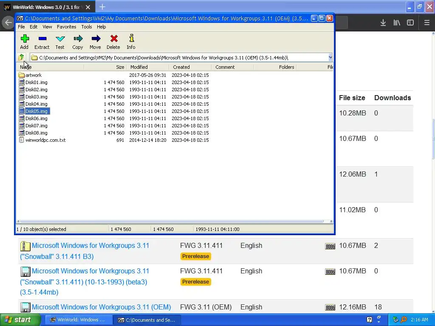This screenshot has height=326, width=435.
Task: Click the taskbar clock showing 2:16 AM
Action: (x=419, y=320)
